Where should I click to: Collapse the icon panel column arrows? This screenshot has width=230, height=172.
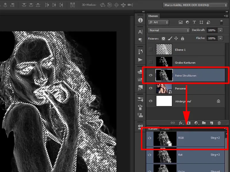click(143, 12)
